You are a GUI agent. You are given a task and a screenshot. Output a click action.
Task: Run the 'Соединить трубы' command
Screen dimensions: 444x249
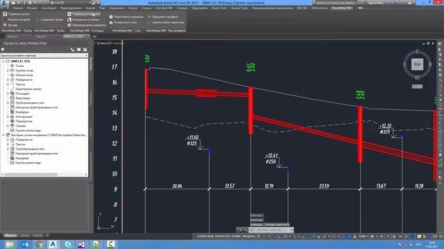tap(50, 19)
